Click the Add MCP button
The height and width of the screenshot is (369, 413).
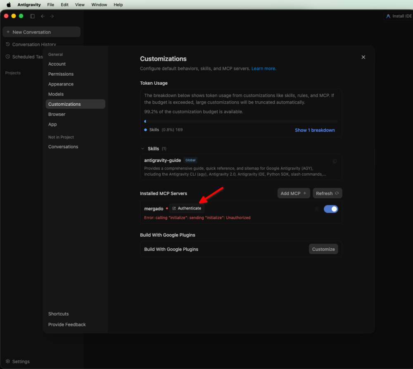(x=293, y=193)
